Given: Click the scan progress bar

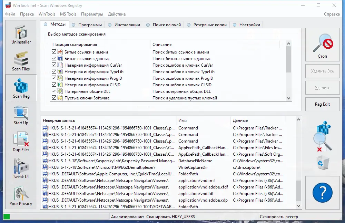Looking at the screenshot, I should tap(56, 217).
